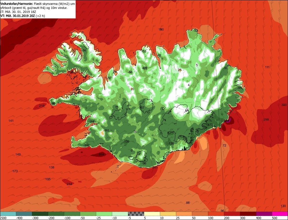Click the Veðurstofan/Harmonie title text
288x220 pixels.
pyautogui.click(x=17, y=4)
